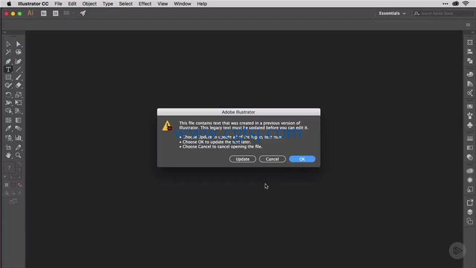Open the Arrange Documents dropdown
This screenshot has height=268, width=476.
[68, 13]
